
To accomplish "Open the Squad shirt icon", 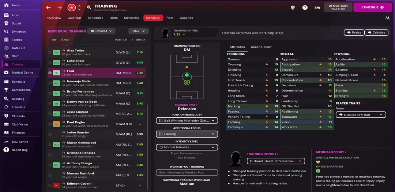I will (x=6, y=23).
